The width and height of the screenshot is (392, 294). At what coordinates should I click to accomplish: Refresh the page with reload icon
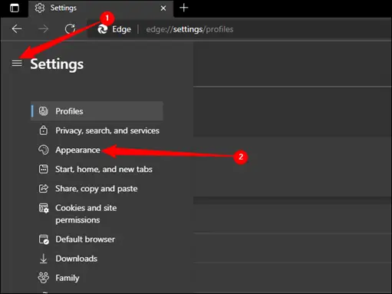point(70,29)
